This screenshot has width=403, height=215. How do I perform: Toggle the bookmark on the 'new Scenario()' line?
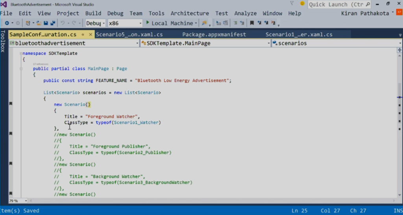click(11, 103)
